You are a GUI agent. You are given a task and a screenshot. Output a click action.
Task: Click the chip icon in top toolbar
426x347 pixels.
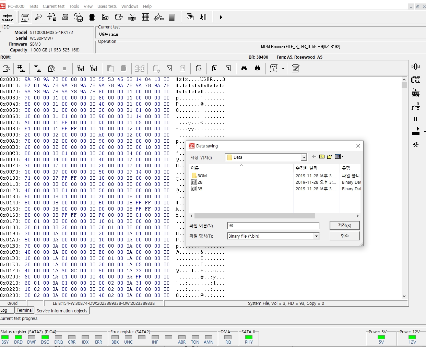(92, 17)
